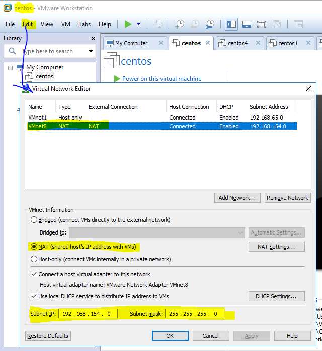
Task: Click the Restore Defaults button
Action: 48,336
